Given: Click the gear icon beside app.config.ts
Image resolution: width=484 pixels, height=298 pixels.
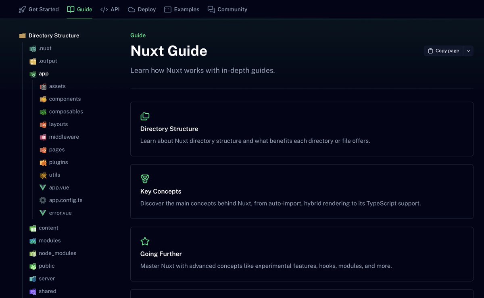Looking at the screenshot, I should pos(43,200).
